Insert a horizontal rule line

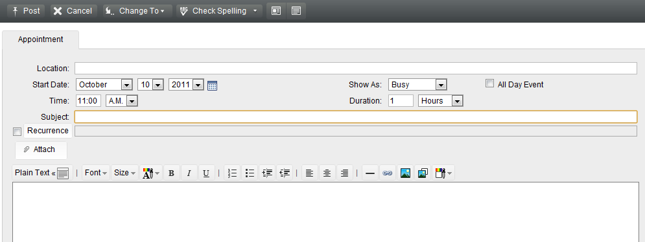point(369,173)
